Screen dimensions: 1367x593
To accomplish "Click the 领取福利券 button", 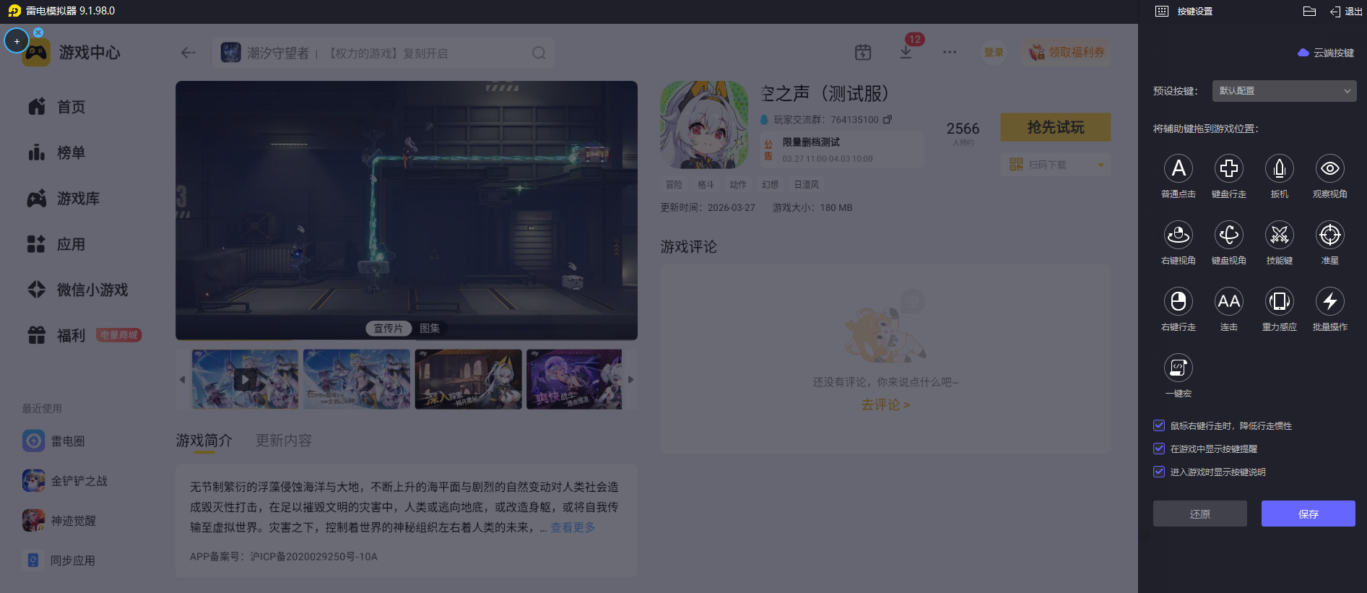I will (1067, 52).
